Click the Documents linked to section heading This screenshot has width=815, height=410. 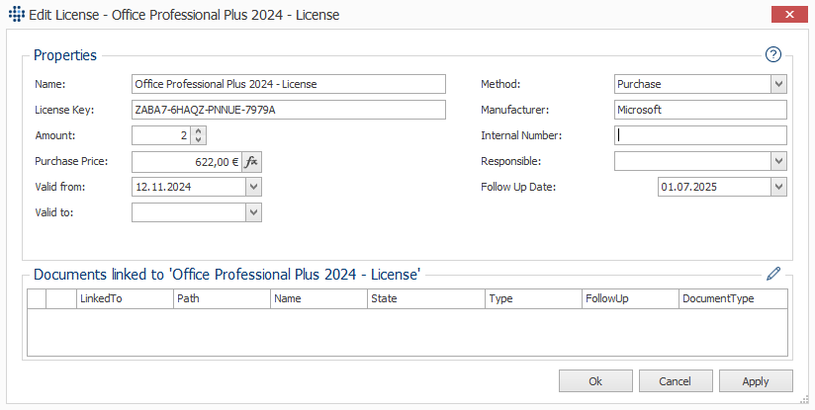[226, 274]
